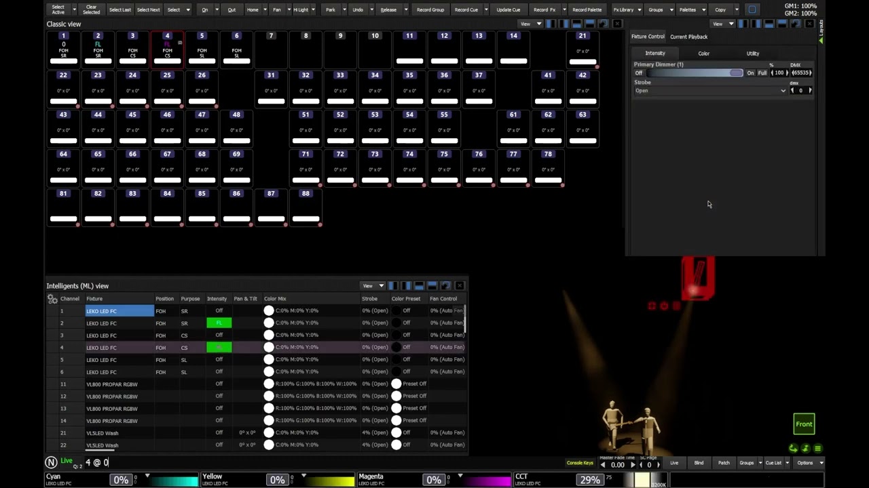Click the Park toolbar button
This screenshot has width=869, height=488.
pyautogui.click(x=331, y=9)
